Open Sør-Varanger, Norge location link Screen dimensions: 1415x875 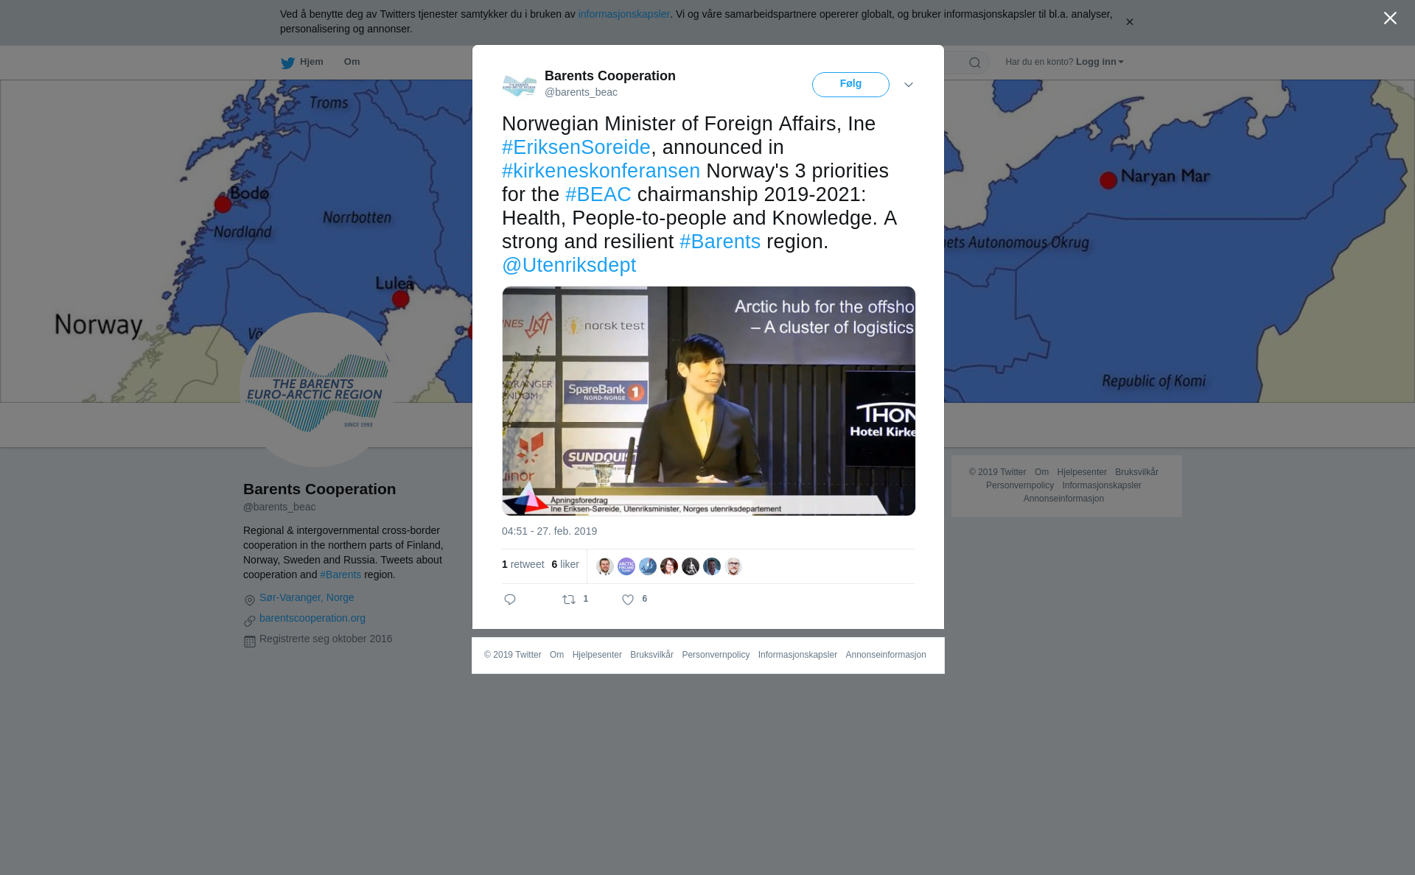pos(307,597)
